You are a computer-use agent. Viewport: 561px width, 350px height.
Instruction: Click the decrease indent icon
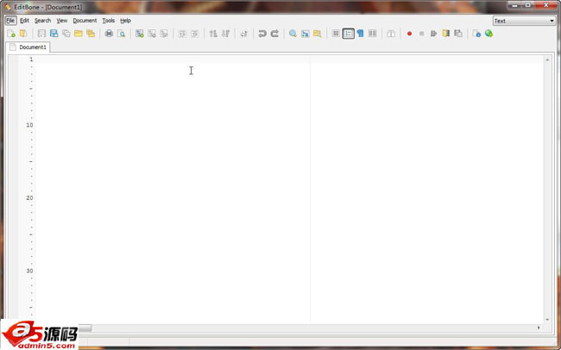point(195,34)
